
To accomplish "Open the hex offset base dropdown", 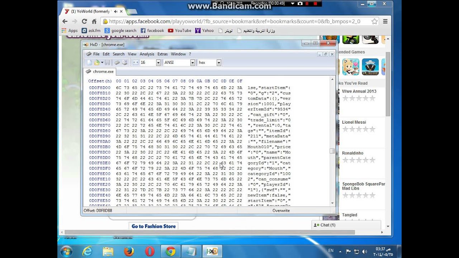I will 219,62.
